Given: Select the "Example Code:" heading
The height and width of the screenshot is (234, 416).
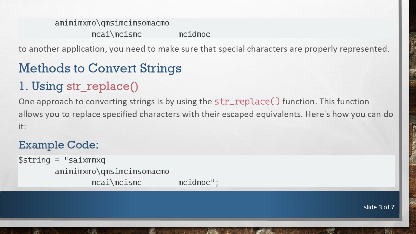Looking at the screenshot, I should click(x=58, y=145).
